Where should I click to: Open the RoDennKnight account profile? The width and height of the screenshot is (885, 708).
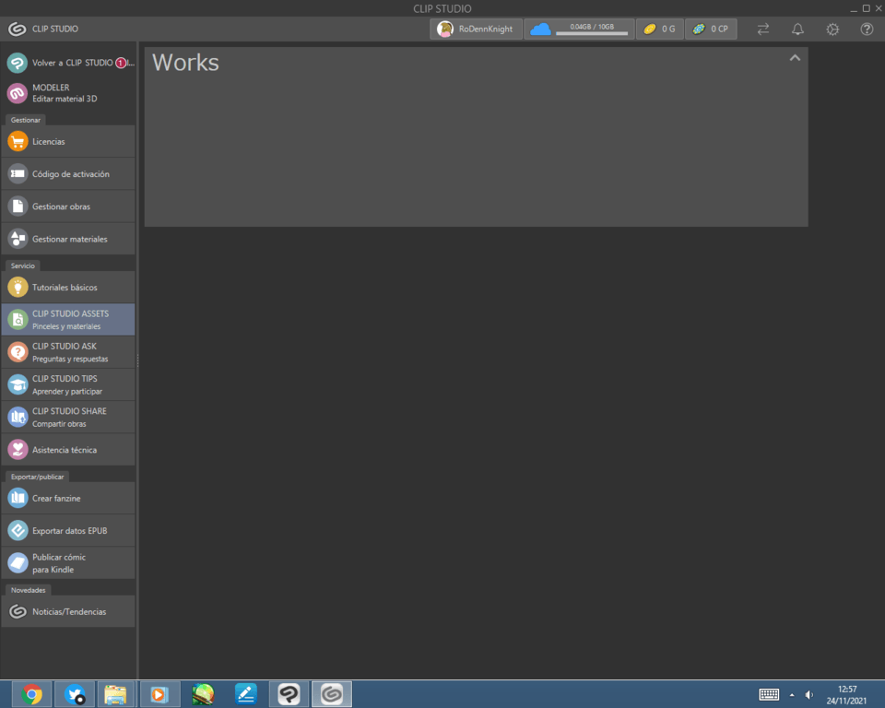tap(475, 29)
